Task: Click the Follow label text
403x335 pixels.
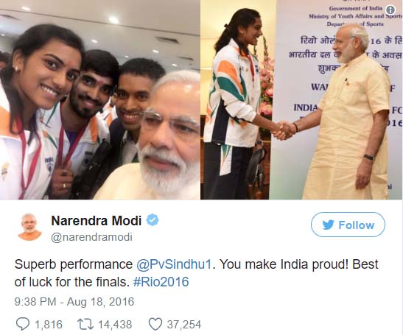Action: (x=357, y=225)
